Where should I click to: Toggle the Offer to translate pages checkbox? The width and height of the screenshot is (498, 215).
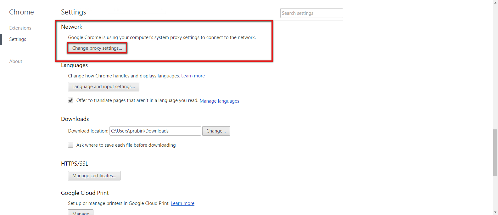pos(71,100)
